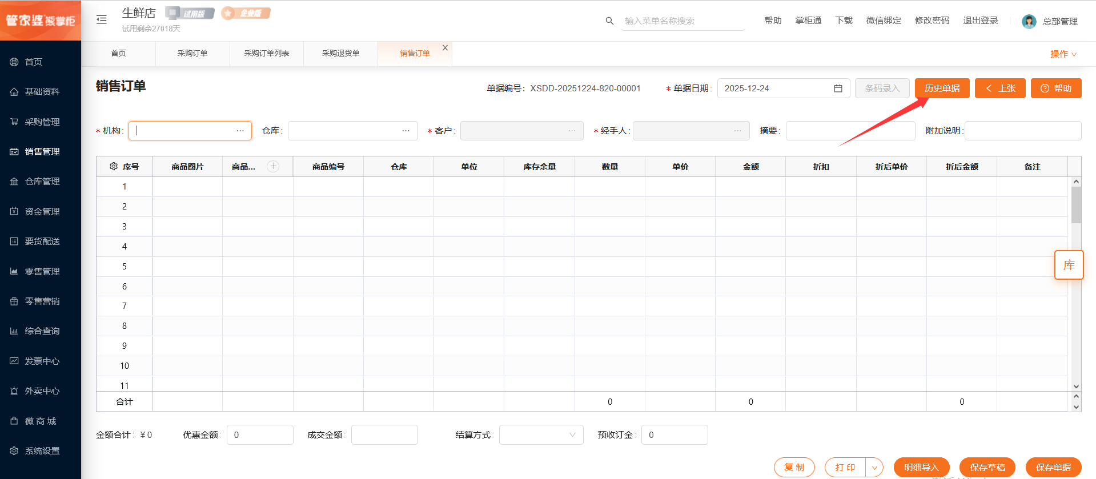
Task: Close the 销售订单 tab
Action: coord(445,48)
